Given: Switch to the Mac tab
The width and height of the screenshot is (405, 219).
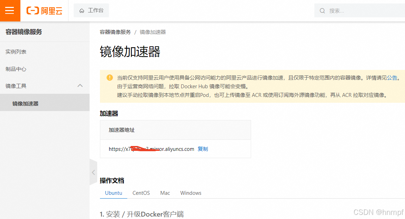Looking at the screenshot, I should point(165,193).
